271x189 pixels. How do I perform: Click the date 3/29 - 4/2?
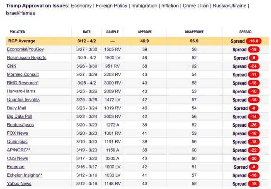coord(87,58)
